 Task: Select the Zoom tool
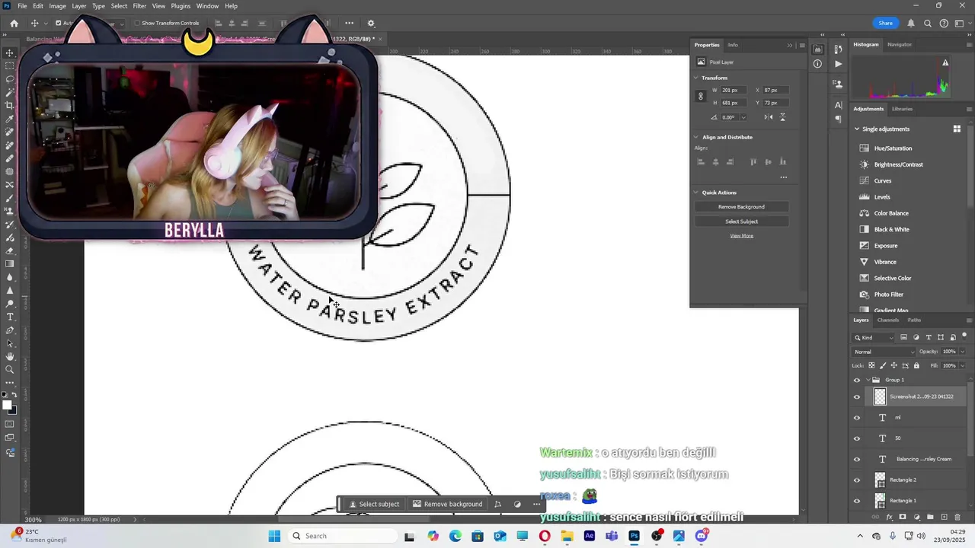pyautogui.click(x=10, y=370)
